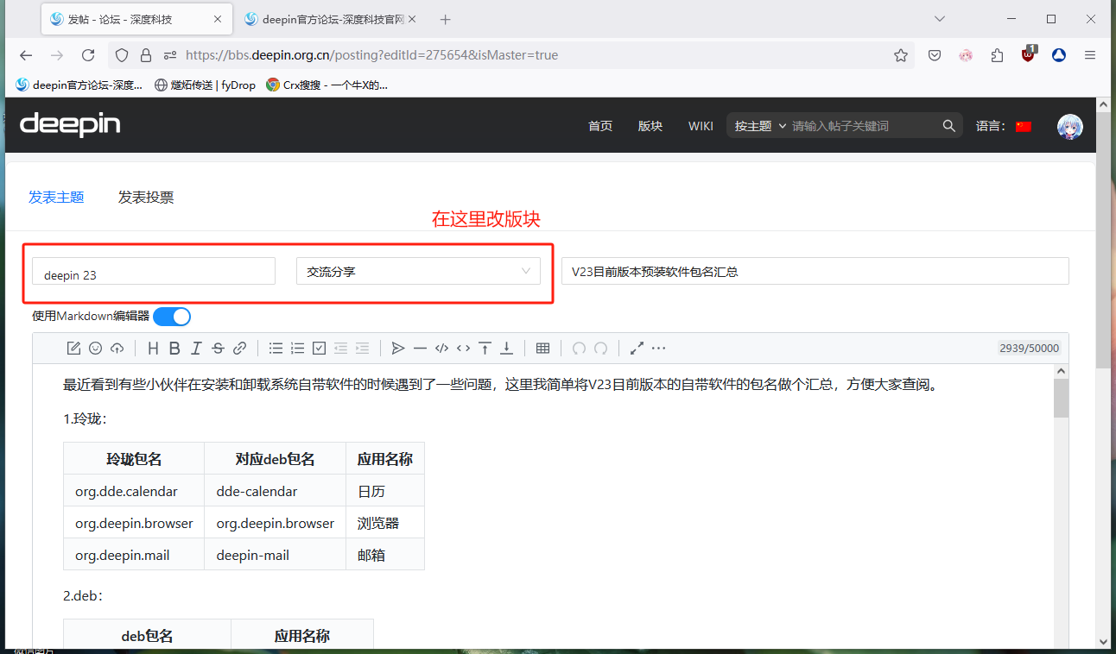This screenshot has height=654, width=1116.
Task: Close the 发帖 - 论坛 browser tab
Action: click(x=218, y=19)
